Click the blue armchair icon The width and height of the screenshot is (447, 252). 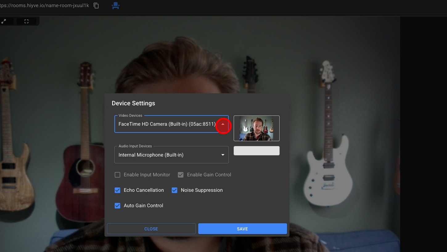[116, 6]
